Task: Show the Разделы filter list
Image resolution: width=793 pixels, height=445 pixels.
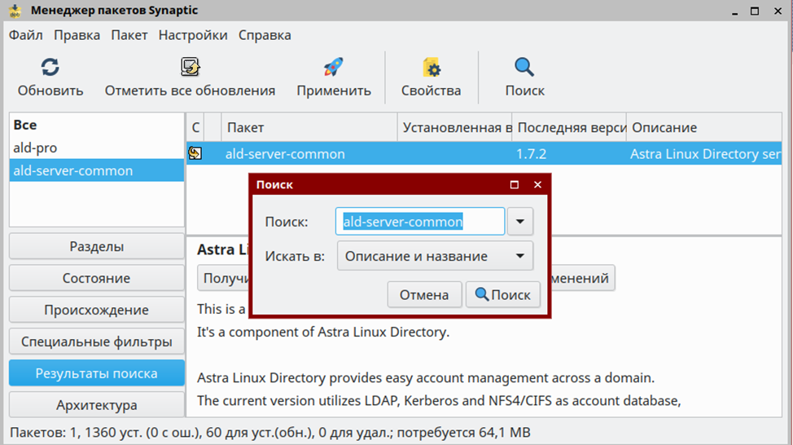Action: point(97,247)
